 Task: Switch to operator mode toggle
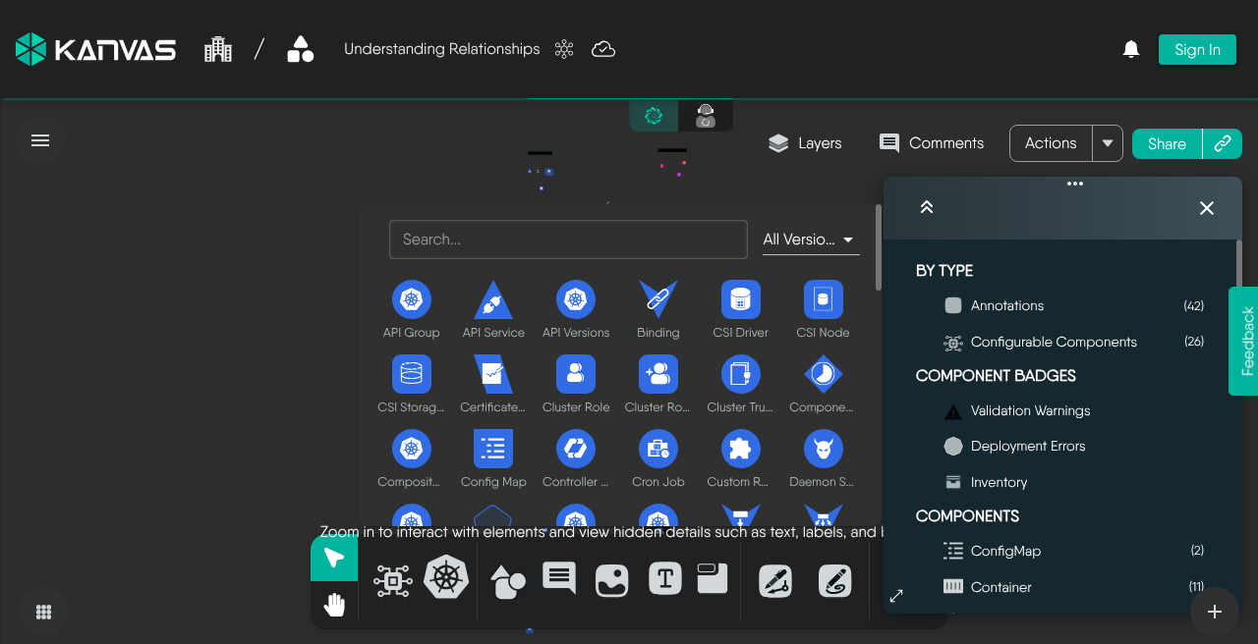[706, 116]
